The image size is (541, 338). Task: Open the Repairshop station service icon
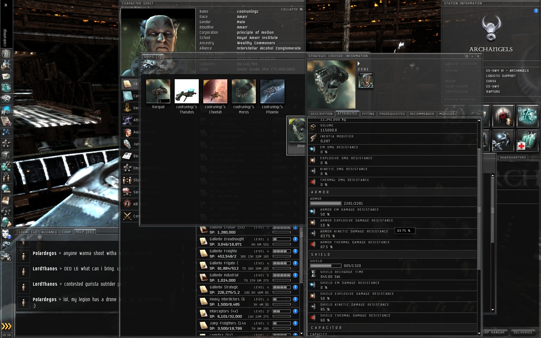(503, 140)
